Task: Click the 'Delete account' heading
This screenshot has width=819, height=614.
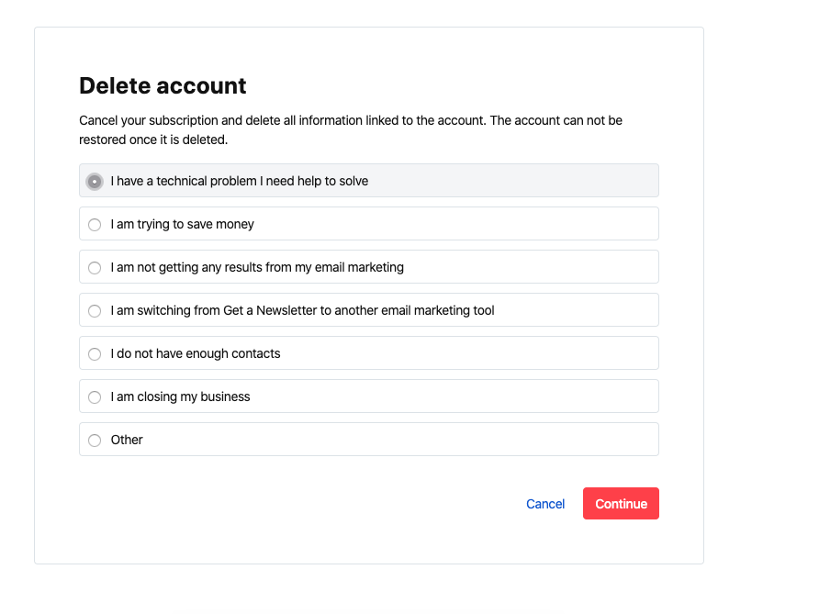Action: (x=163, y=86)
